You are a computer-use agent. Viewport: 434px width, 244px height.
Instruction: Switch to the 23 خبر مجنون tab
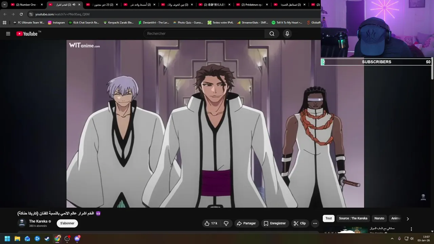click(x=102, y=5)
